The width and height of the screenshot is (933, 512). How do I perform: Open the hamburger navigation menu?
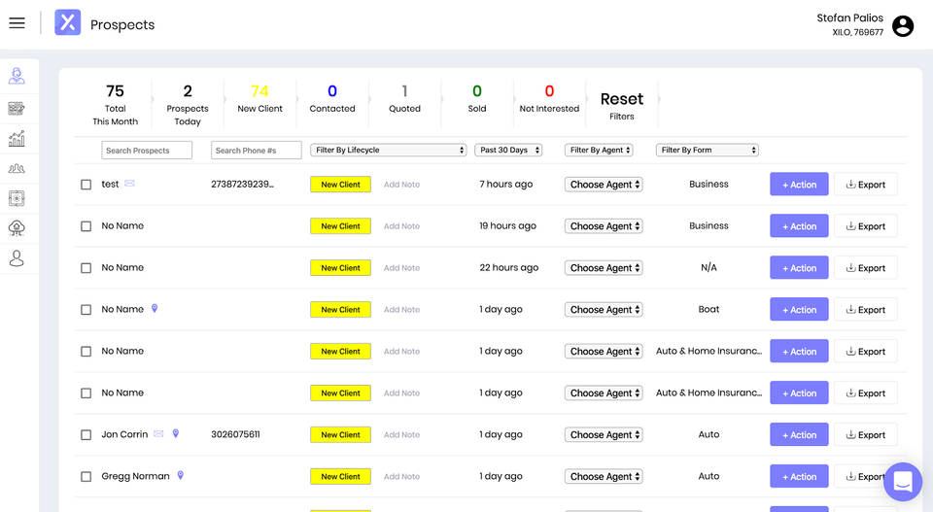(17, 23)
